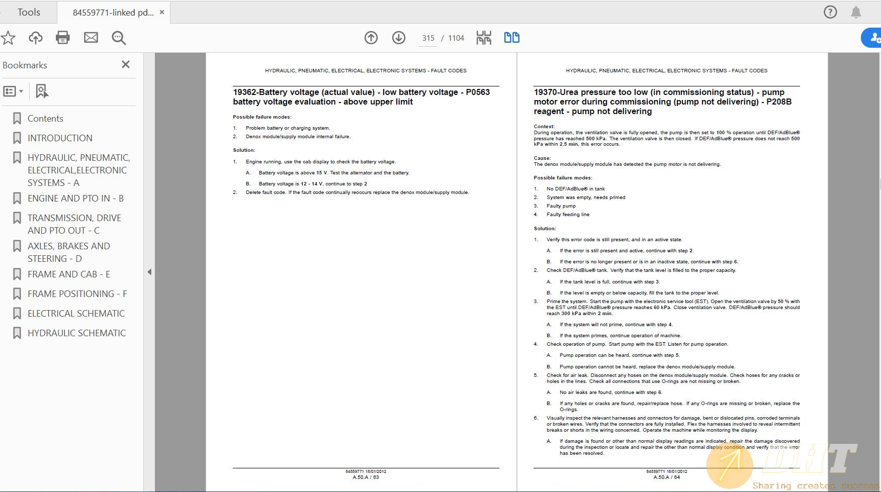Open the magnifier search tool
This screenshot has height=492, width=881.
coord(119,38)
